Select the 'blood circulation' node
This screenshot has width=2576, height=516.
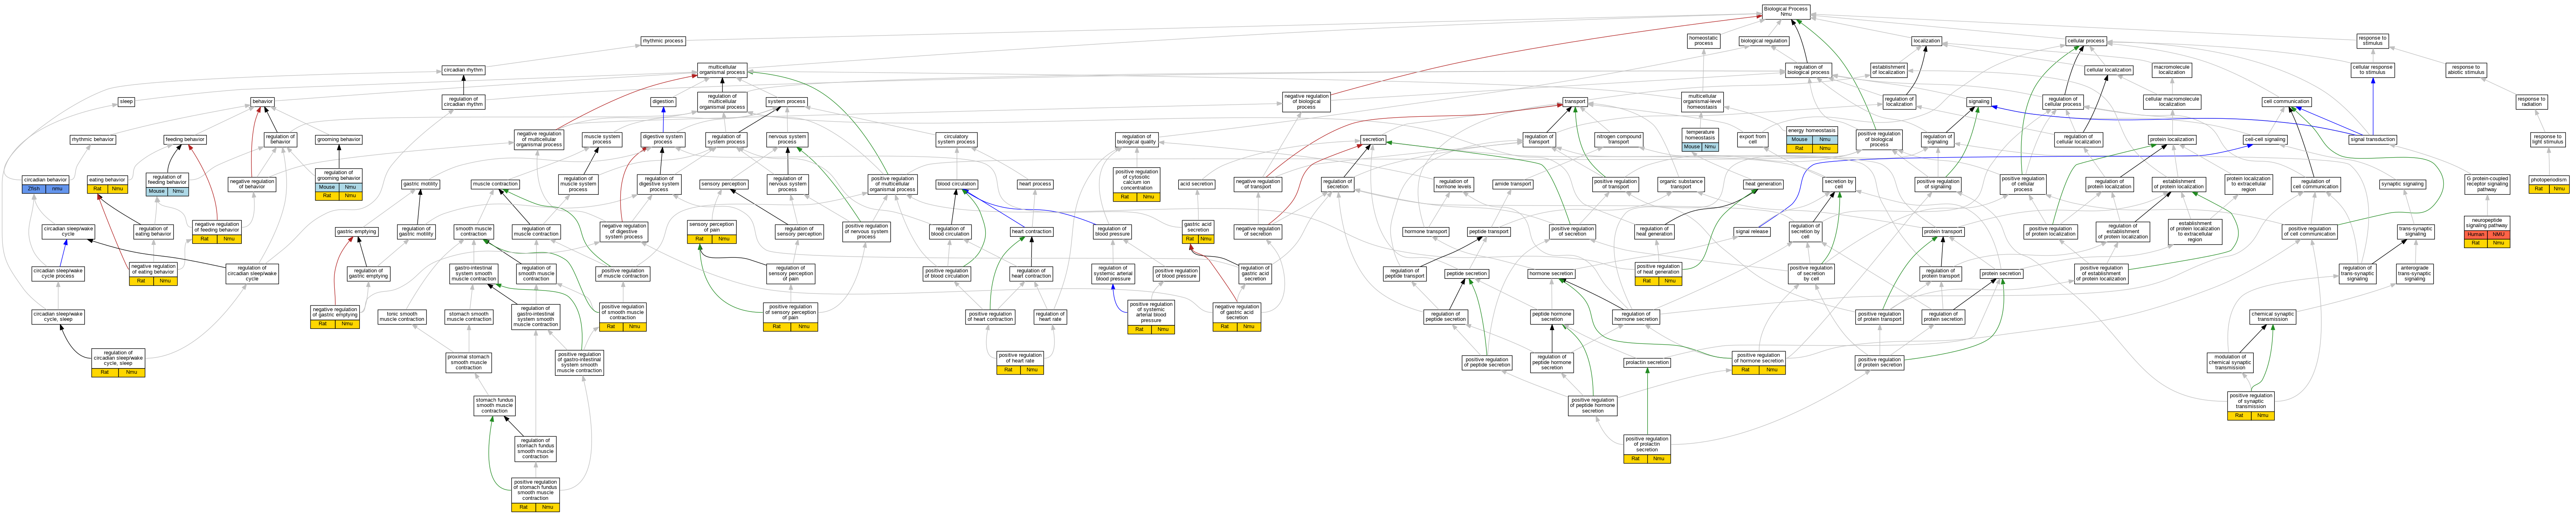pyautogui.click(x=957, y=184)
